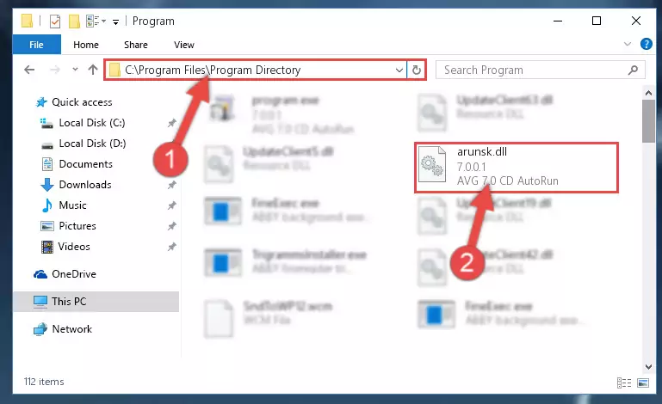
Task: Open the Help question mark icon
Action: (646, 44)
